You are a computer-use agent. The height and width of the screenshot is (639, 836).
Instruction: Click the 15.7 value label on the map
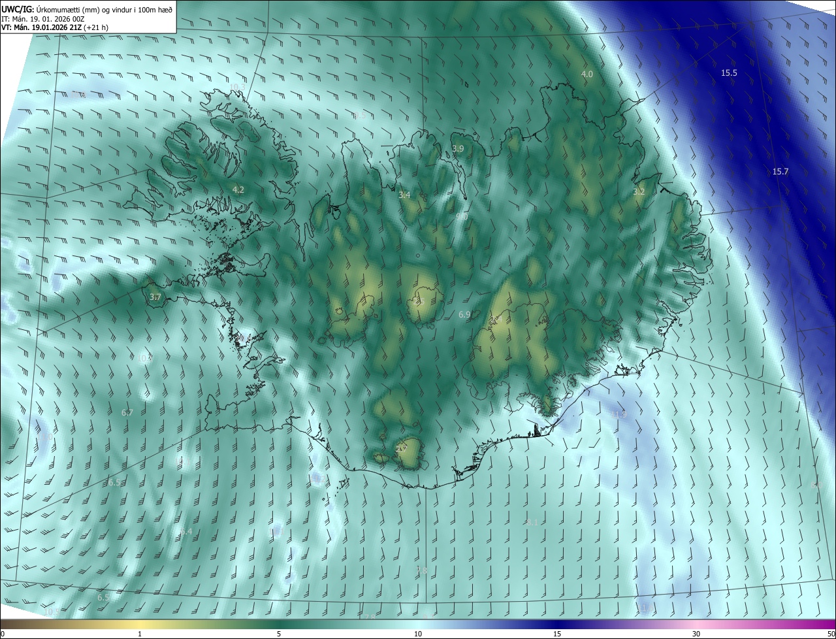click(x=780, y=171)
